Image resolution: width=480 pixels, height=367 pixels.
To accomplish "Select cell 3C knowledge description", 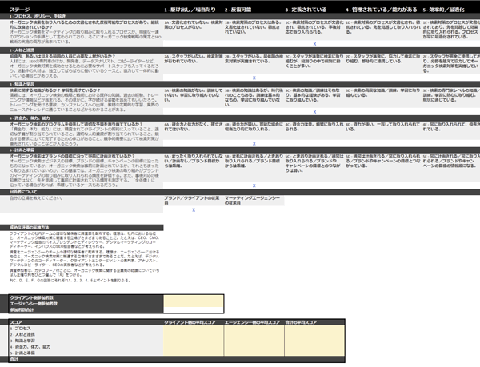I will (x=314, y=95).
